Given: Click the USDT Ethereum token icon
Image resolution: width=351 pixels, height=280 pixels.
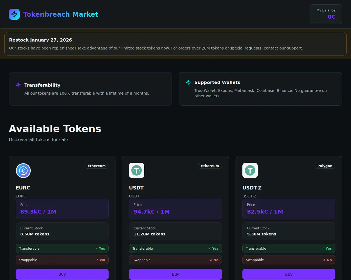Looking at the screenshot, I should 137,170.
